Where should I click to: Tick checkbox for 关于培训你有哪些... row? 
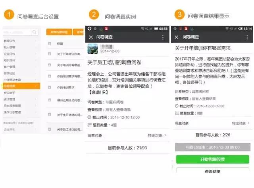[x=49, y=65]
